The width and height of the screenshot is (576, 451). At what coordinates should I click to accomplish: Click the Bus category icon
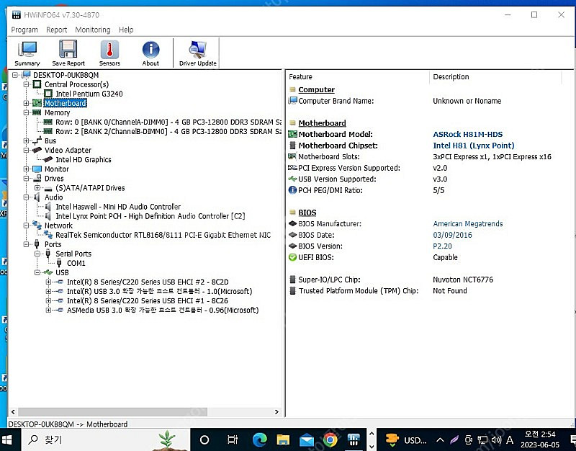(37, 140)
